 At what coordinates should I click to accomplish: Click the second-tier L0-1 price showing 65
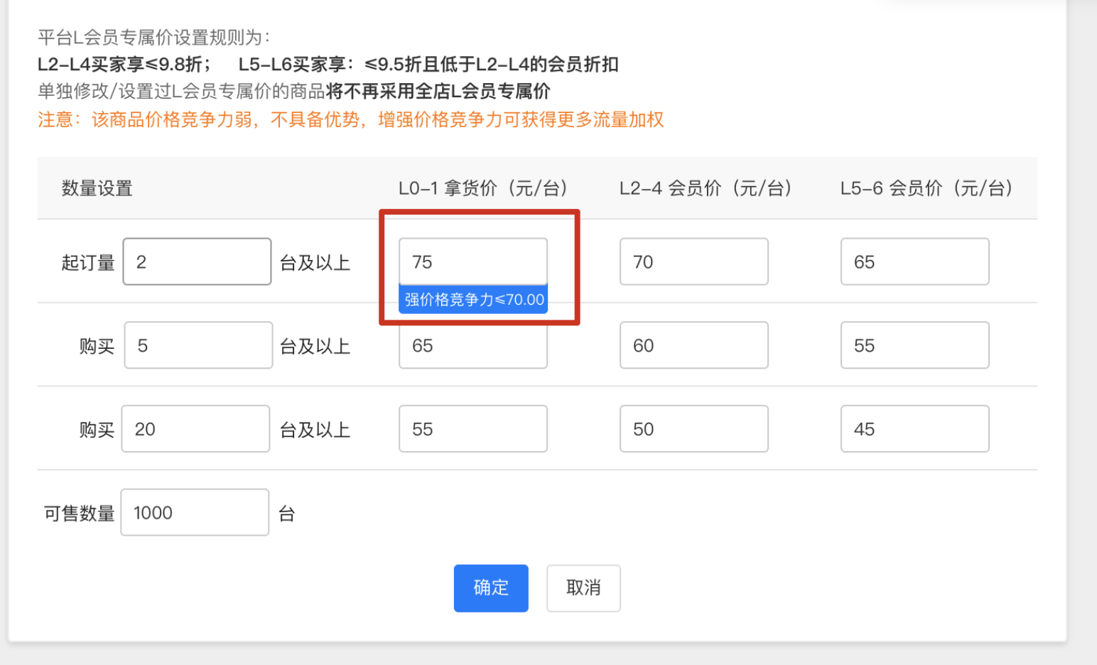pyautogui.click(x=472, y=345)
